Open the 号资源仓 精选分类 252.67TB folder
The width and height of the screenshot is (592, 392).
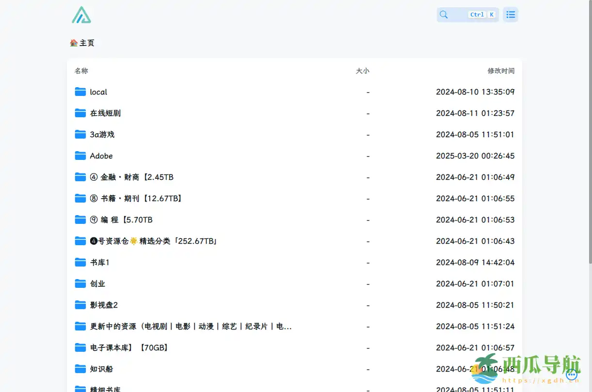(x=153, y=241)
